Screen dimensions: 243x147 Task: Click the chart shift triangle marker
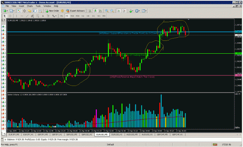tap(189, 19)
